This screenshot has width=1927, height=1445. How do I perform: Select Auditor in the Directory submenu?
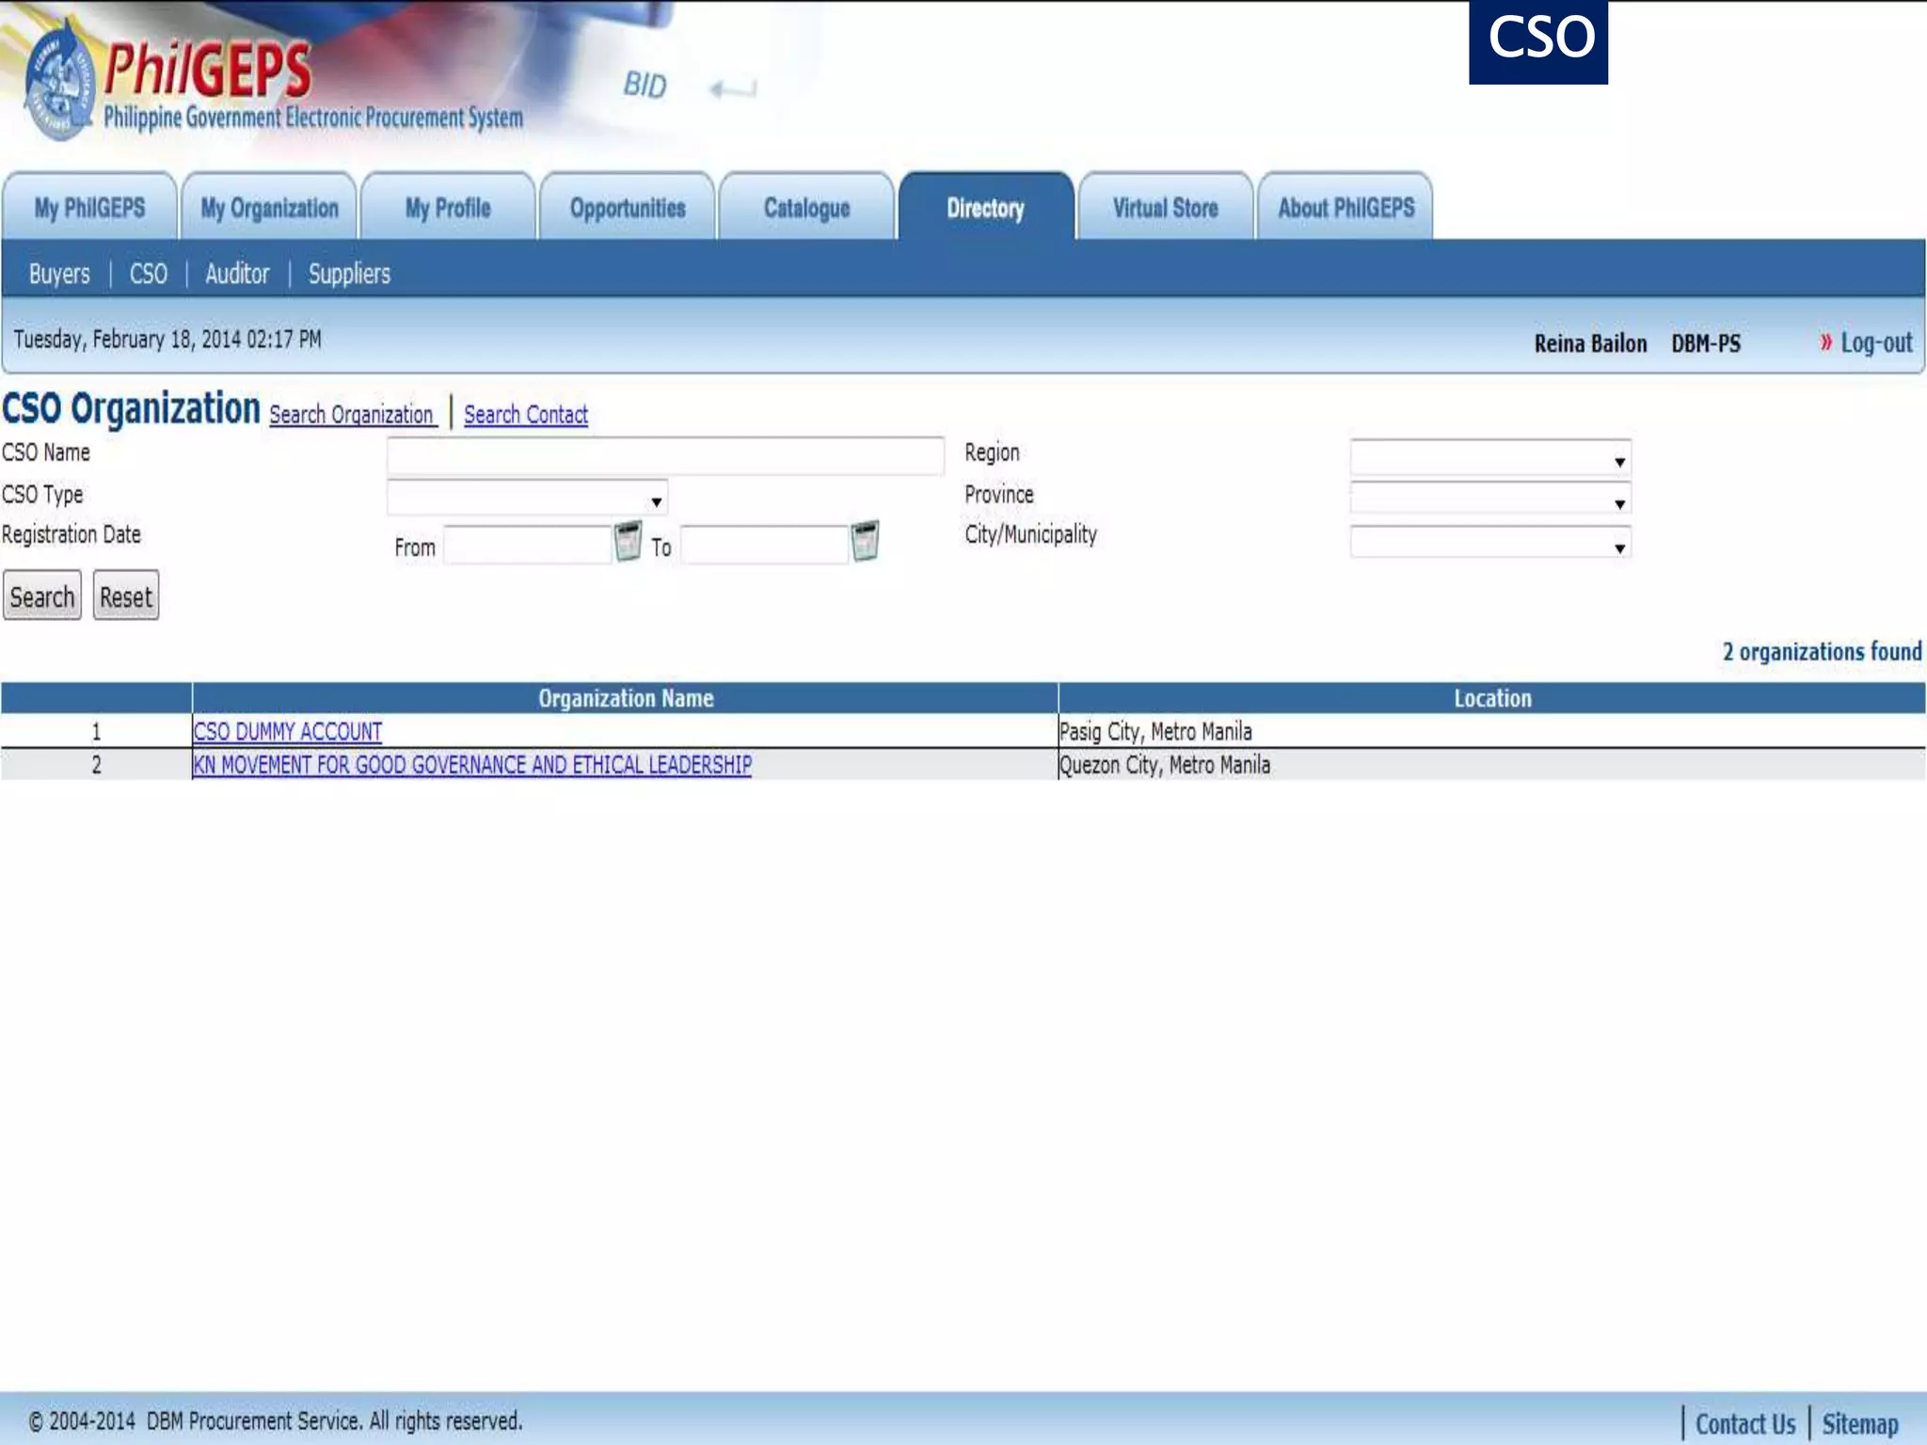(237, 274)
